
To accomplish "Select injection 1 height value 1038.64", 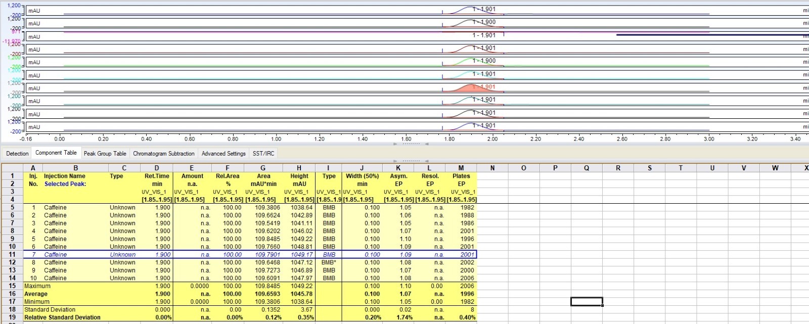I will (302, 207).
